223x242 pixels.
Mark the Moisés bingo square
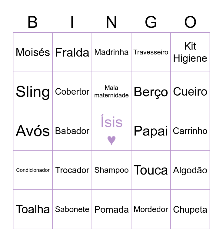pos(33,52)
